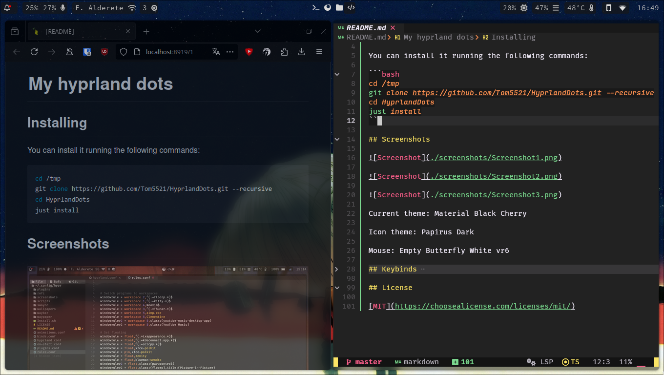
Task: Collapse the code block fold at line 7
Action: (x=337, y=74)
